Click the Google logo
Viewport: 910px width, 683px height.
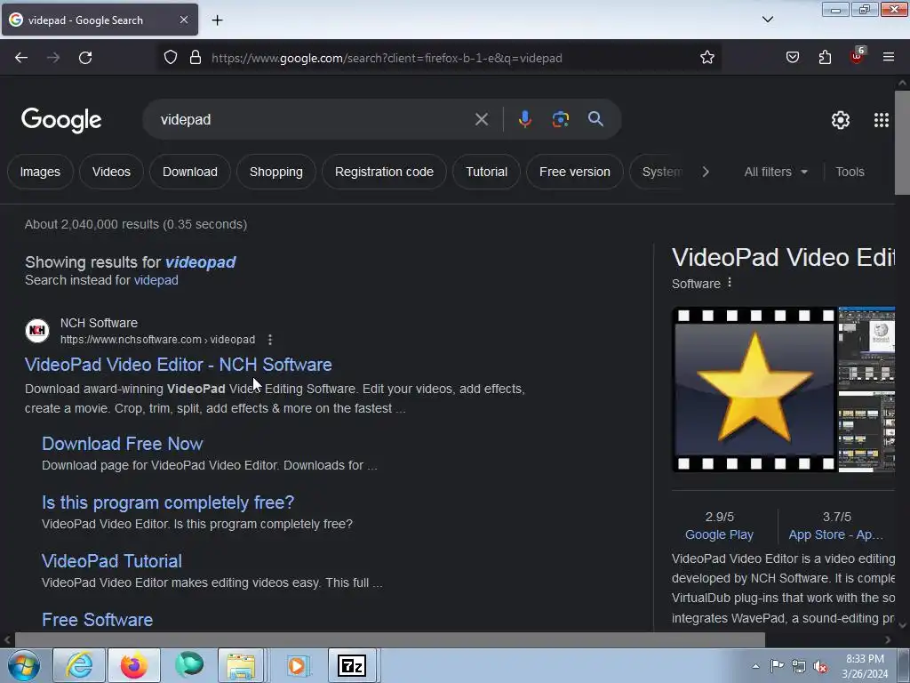pyautogui.click(x=61, y=120)
